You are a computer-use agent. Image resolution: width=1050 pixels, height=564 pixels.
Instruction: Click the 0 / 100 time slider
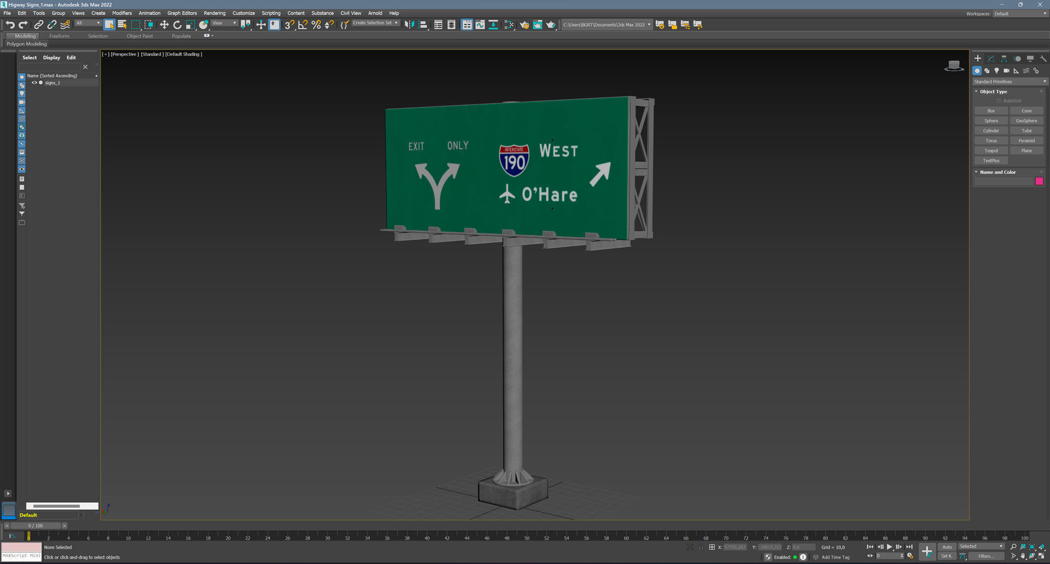(x=36, y=526)
